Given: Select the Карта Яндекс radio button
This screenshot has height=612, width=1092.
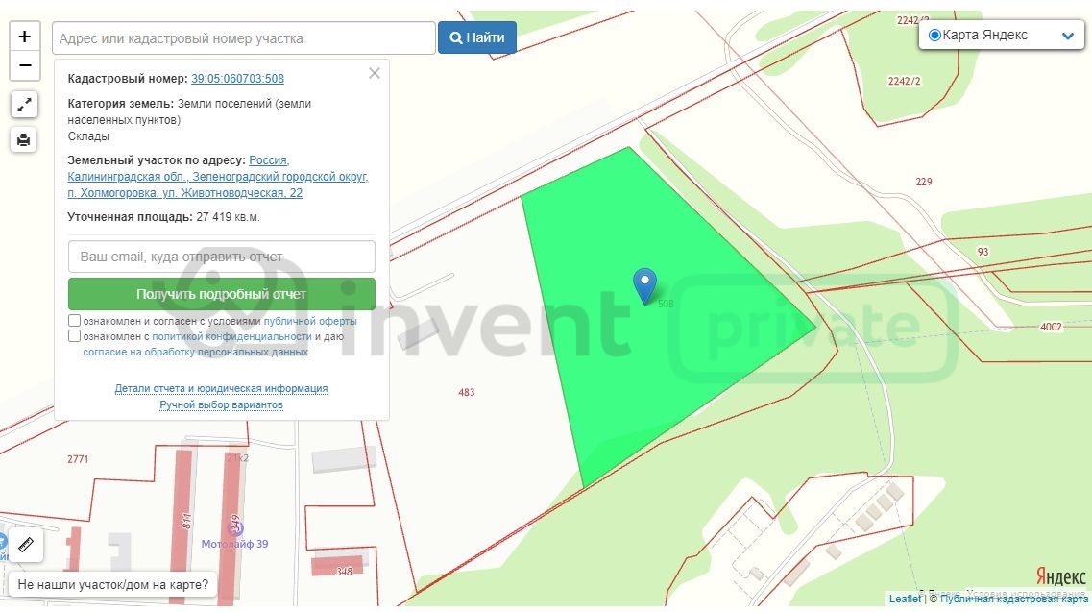Looking at the screenshot, I should coord(934,36).
